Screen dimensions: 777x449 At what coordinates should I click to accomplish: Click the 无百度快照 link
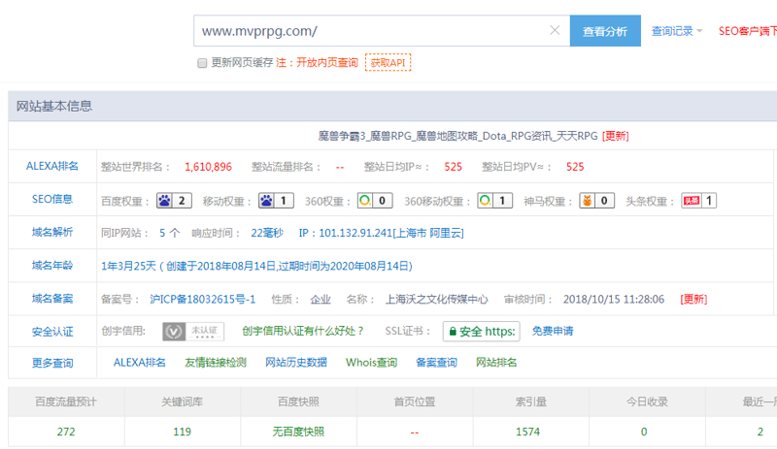(x=298, y=432)
